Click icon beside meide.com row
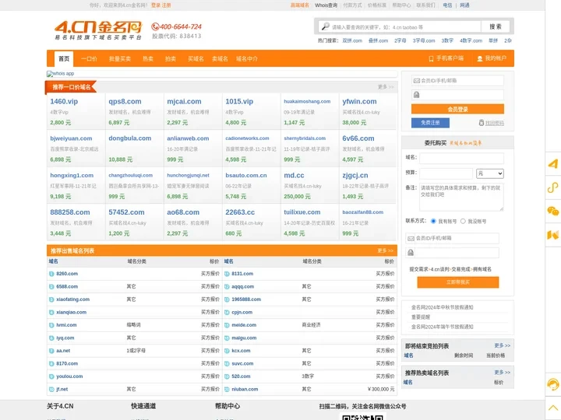Image resolution: width=561 pixels, height=420 pixels. (227, 325)
